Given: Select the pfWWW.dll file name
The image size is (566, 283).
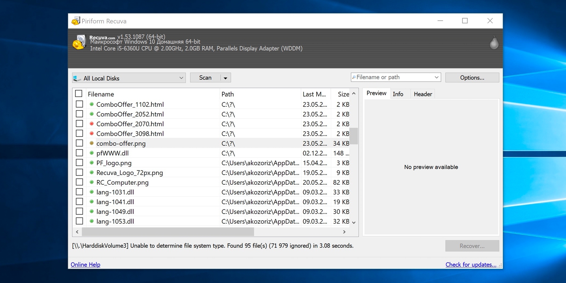Looking at the screenshot, I should [x=112, y=153].
